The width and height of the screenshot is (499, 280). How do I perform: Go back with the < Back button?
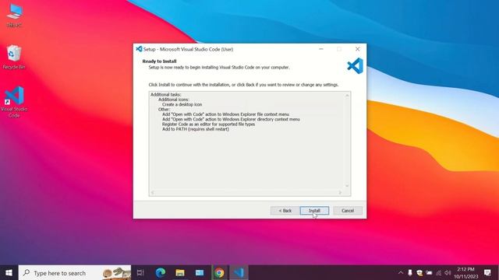pos(285,211)
